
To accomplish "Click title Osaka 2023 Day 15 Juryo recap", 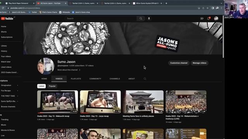I will click(94, 116).
